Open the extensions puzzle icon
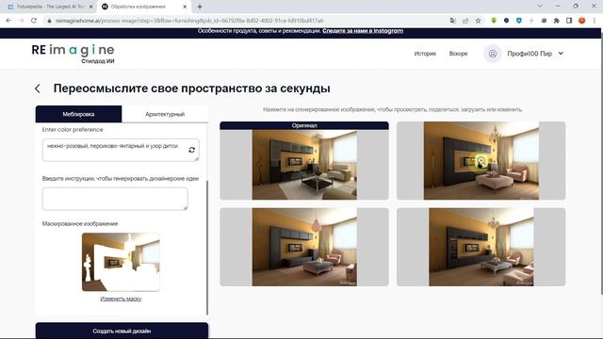Screen dimensions: 603x339 pyautogui.click(x=557, y=21)
